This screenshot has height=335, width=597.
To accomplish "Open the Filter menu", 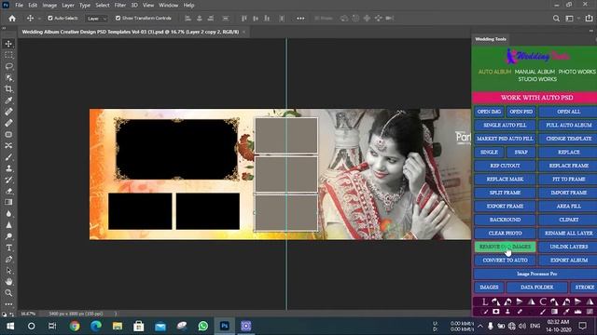I will (120, 5).
